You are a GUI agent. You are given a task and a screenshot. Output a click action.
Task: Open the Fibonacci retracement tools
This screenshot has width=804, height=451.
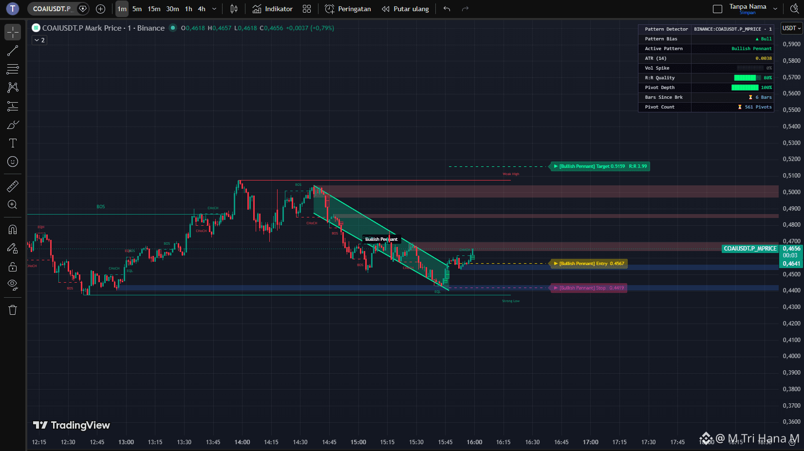pyautogui.click(x=13, y=69)
